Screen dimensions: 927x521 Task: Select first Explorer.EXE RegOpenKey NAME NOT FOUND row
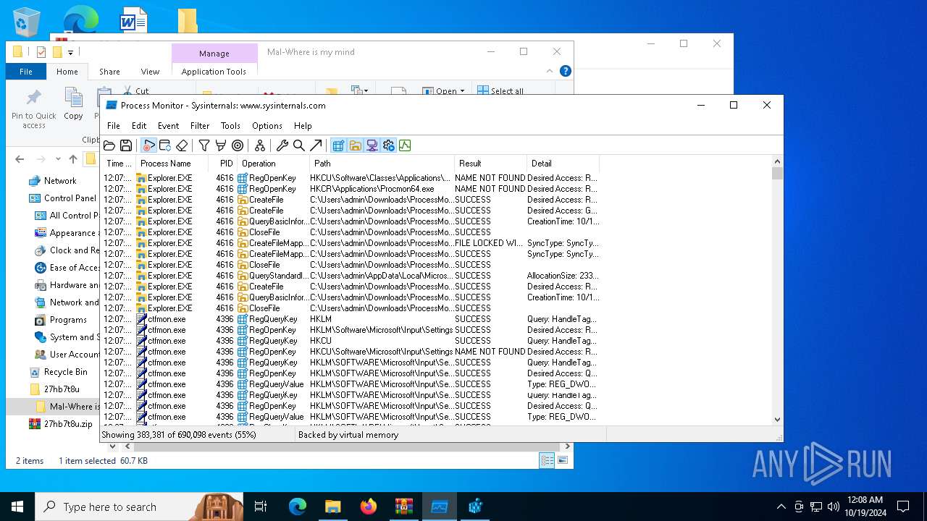click(x=351, y=178)
